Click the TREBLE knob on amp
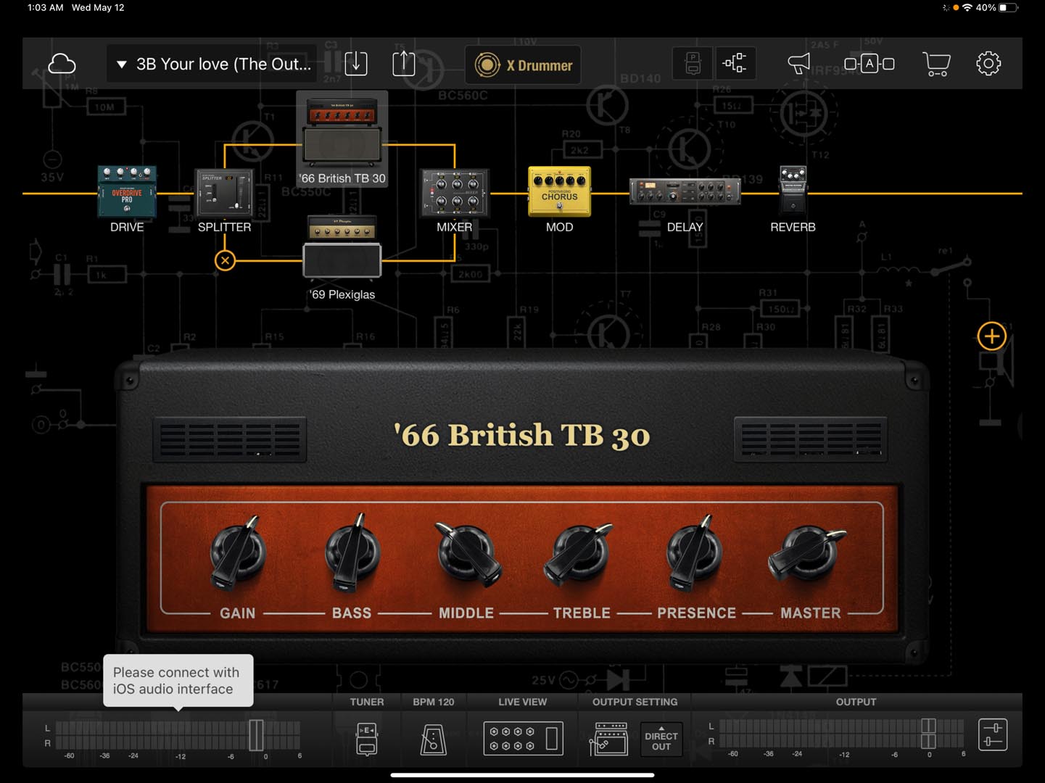The image size is (1045, 783). click(x=580, y=554)
